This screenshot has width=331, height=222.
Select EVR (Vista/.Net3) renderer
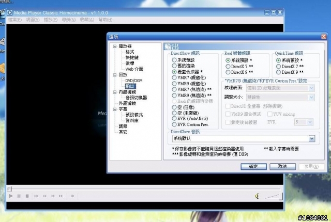coord(174,119)
